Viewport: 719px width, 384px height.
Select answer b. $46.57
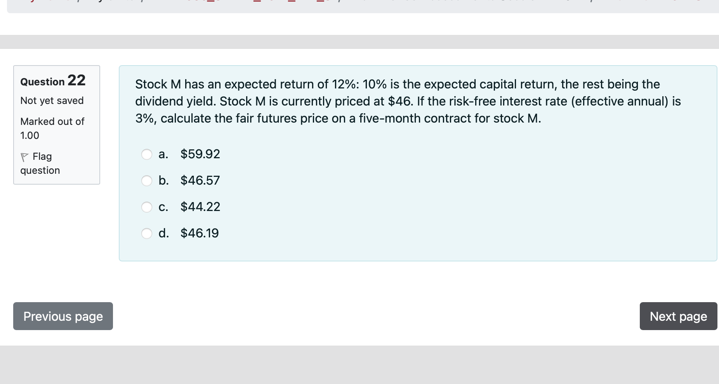pyautogui.click(x=147, y=180)
